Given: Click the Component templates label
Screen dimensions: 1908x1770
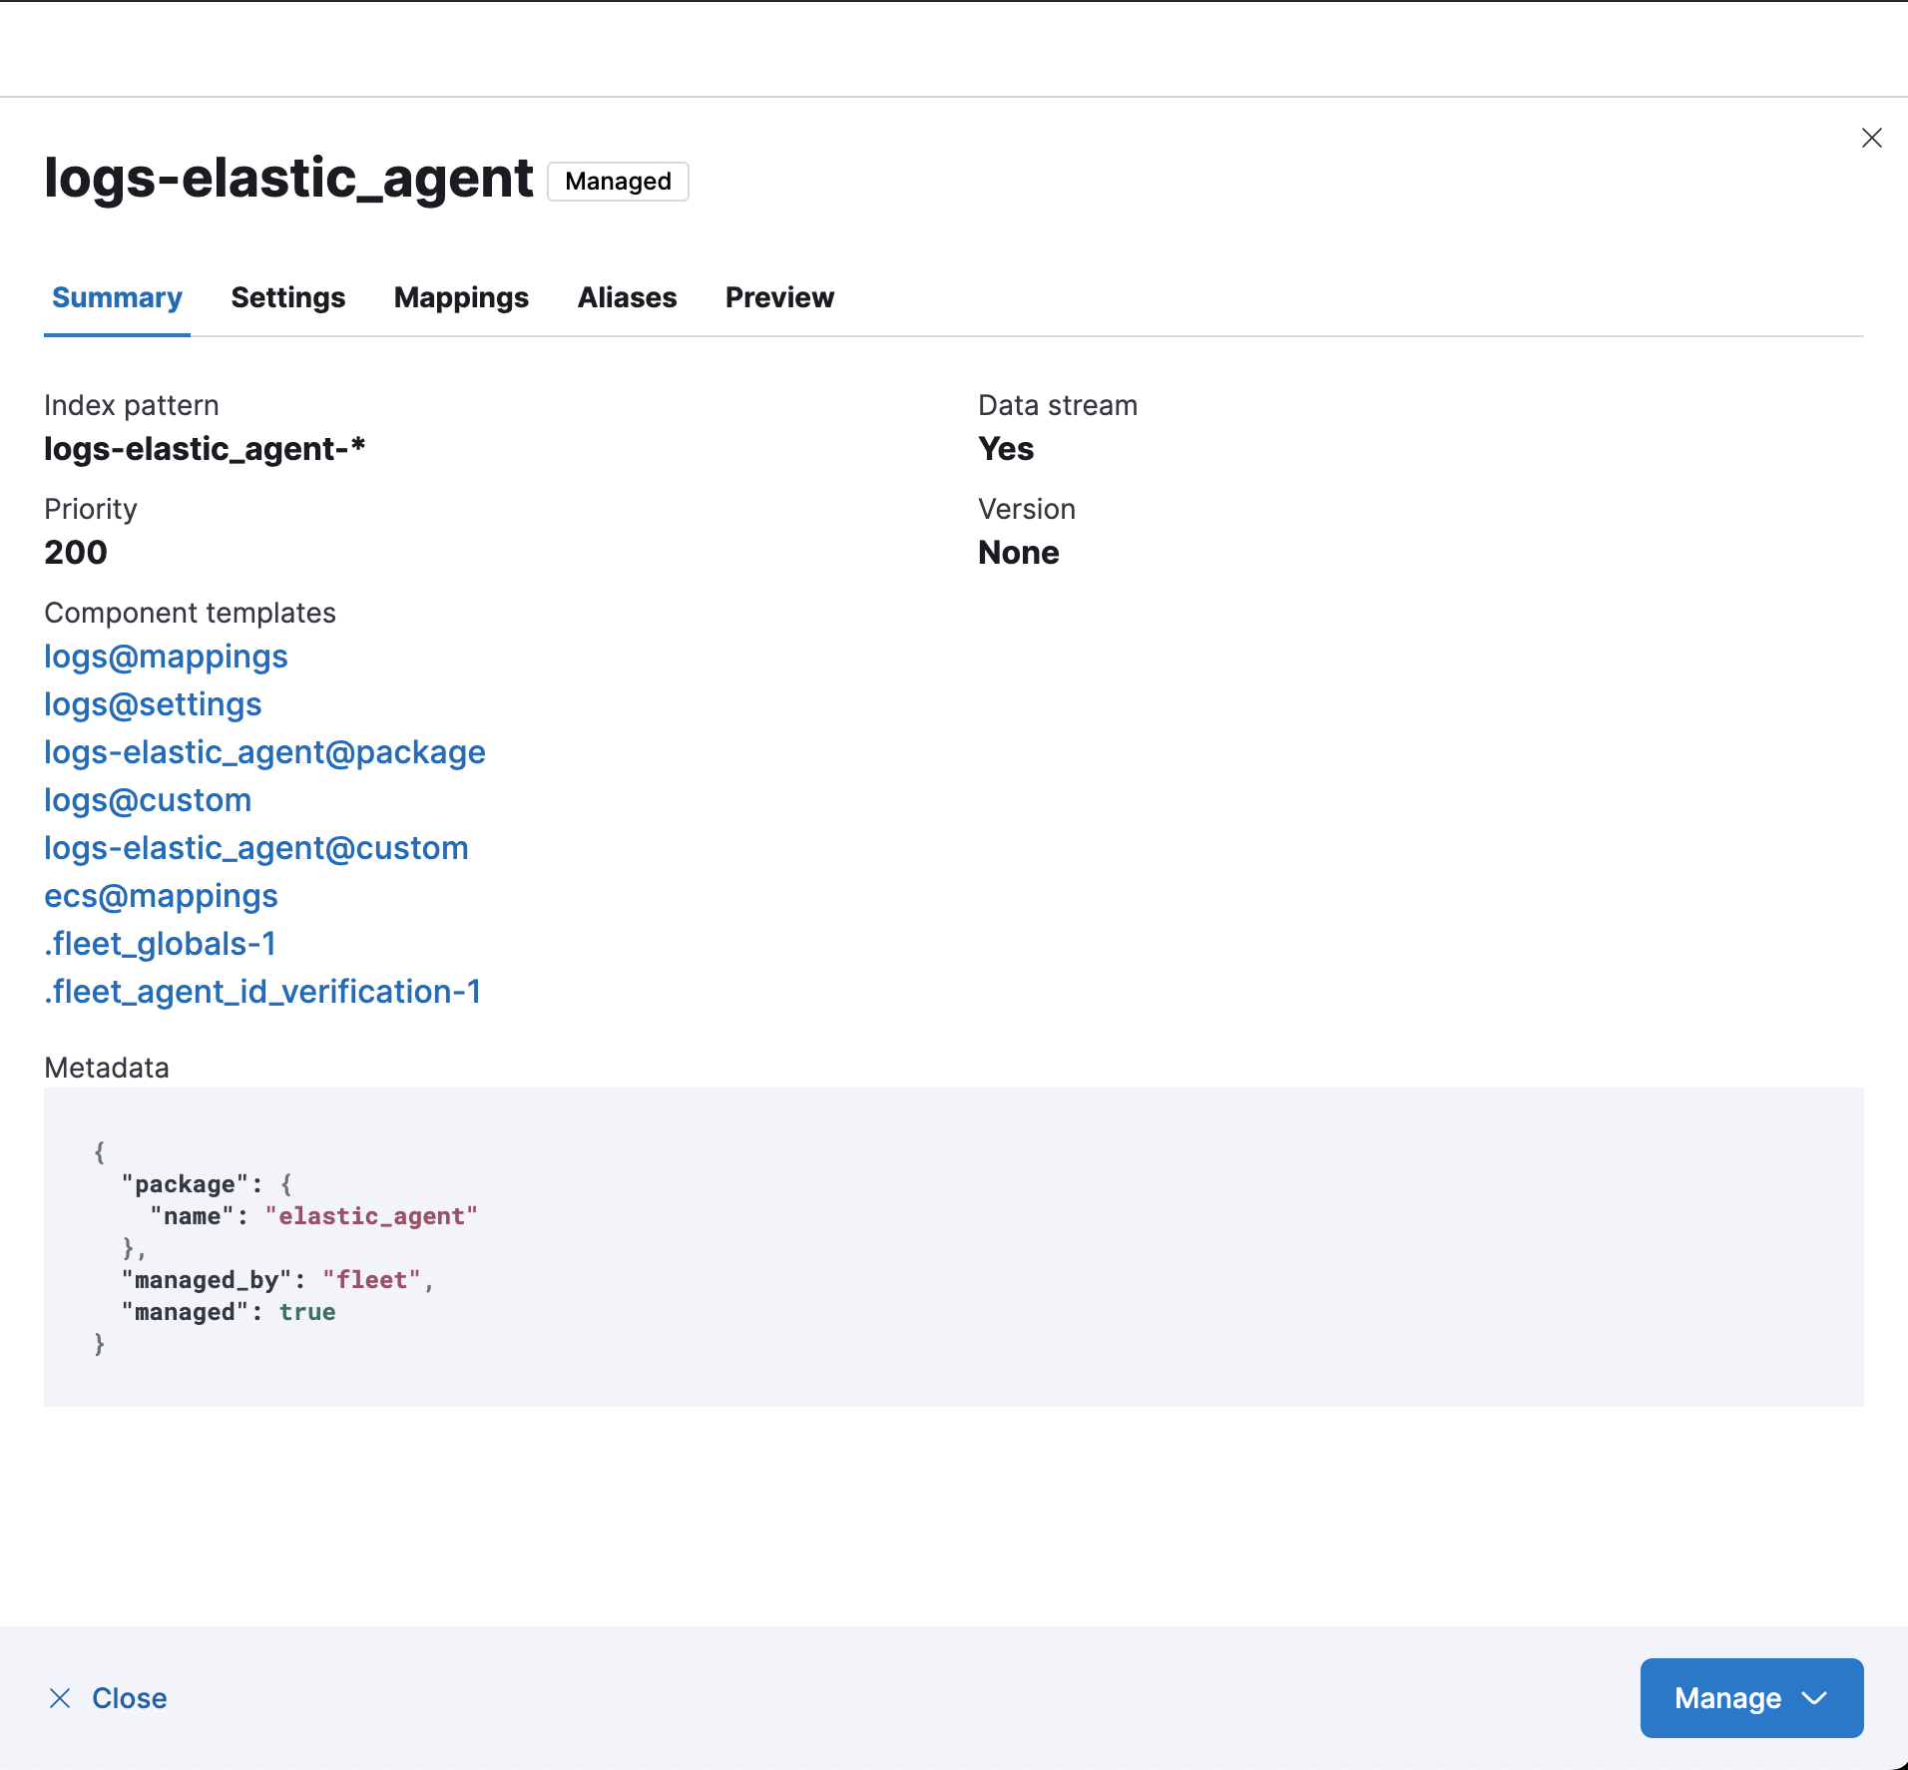Looking at the screenshot, I should click(190, 613).
